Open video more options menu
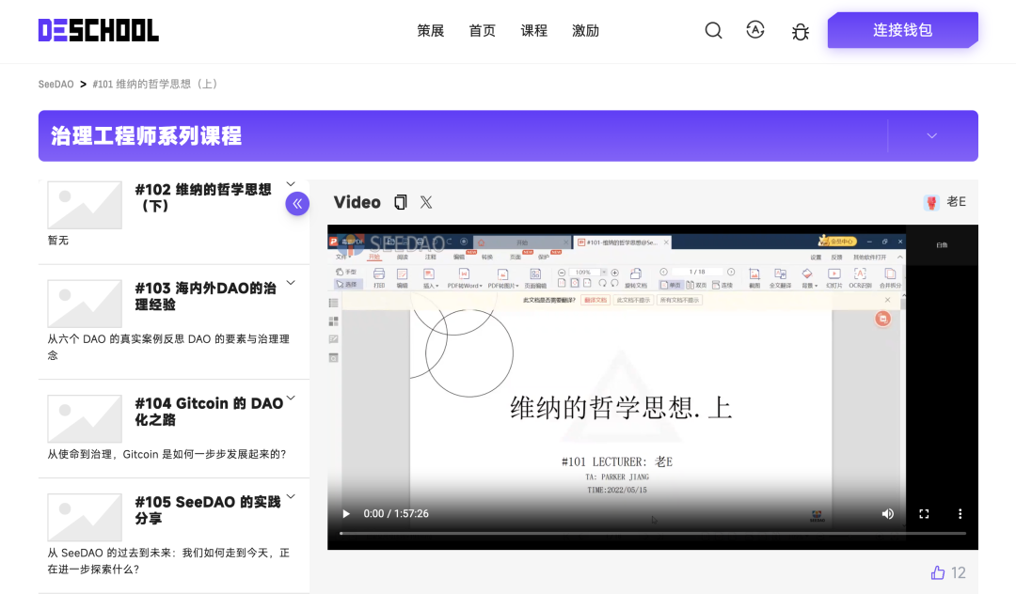 960,514
